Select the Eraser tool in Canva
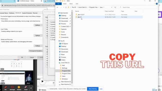The image size is (162, 91). tap(26, 88)
